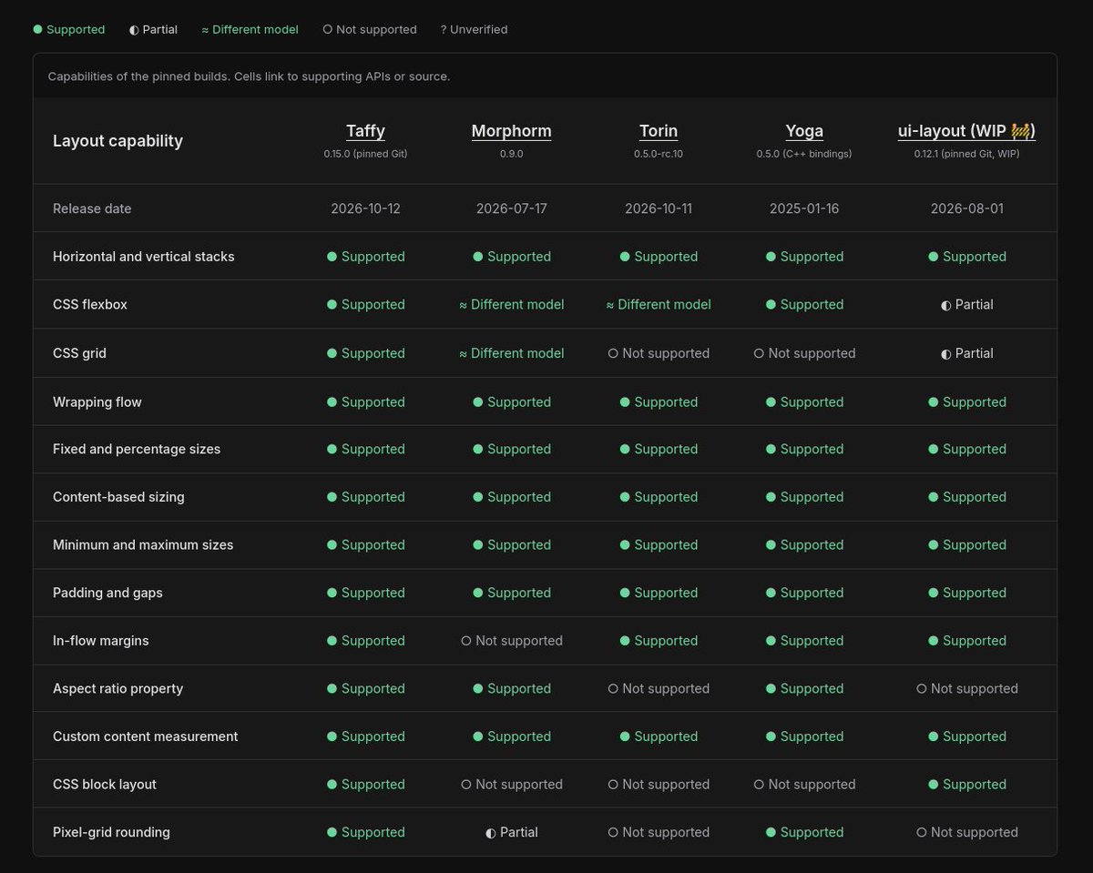This screenshot has height=873, width=1093.
Task: Click the Custom content measurement row label
Action: point(145,736)
